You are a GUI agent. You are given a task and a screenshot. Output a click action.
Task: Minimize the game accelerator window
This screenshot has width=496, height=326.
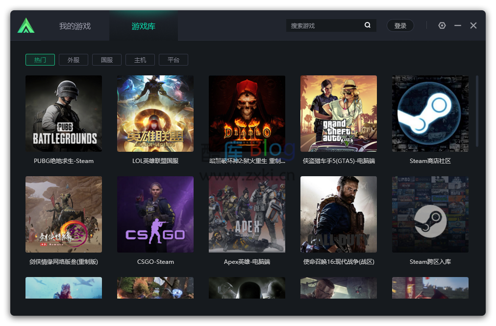coord(458,25)
